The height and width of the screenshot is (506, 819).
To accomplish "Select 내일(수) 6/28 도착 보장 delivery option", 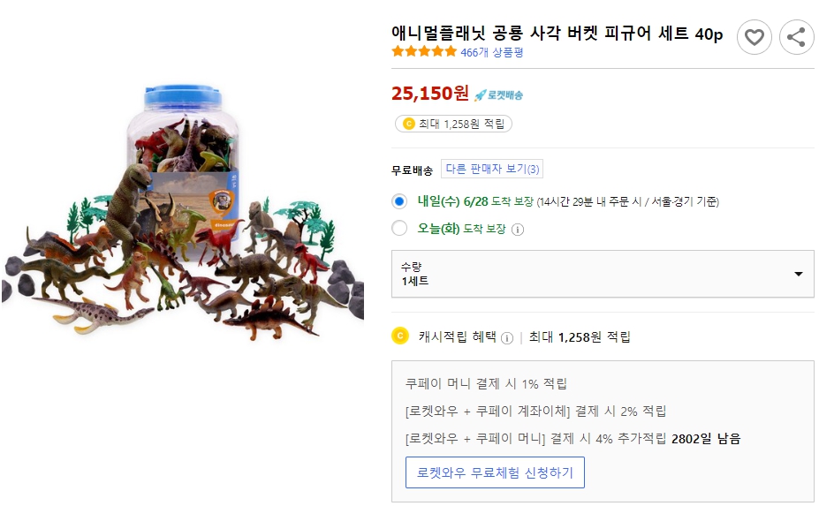I will point(399,201).
